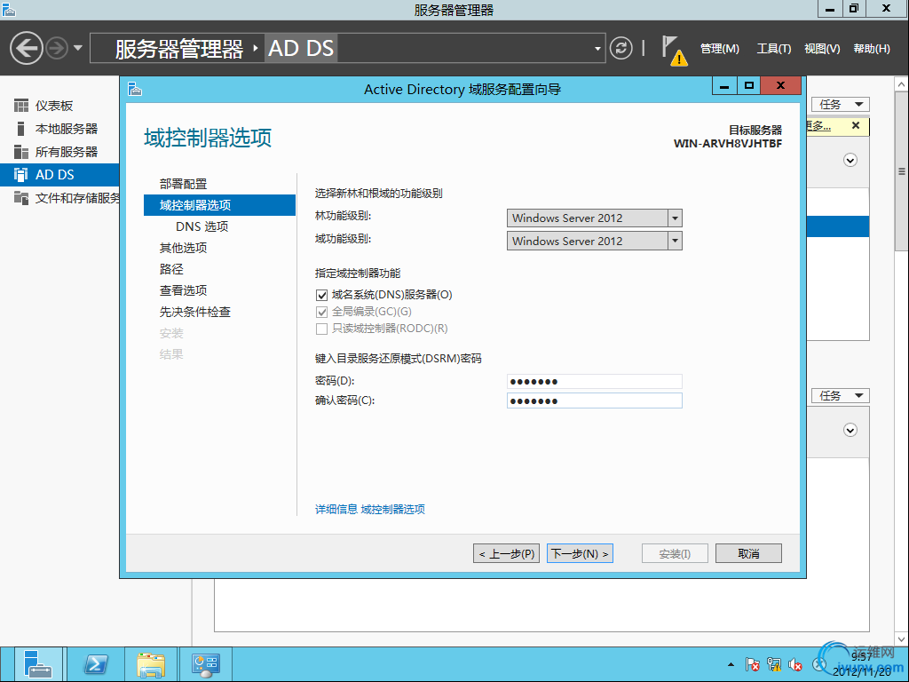Click the Server Manager main window scrollbar
Screen dimensions: 909x682
(x=902, y=171)
